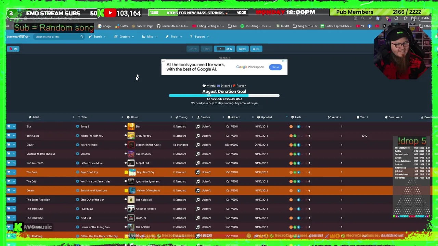
Task: Open the Search dropdown menu
Action: click(98, 37)
